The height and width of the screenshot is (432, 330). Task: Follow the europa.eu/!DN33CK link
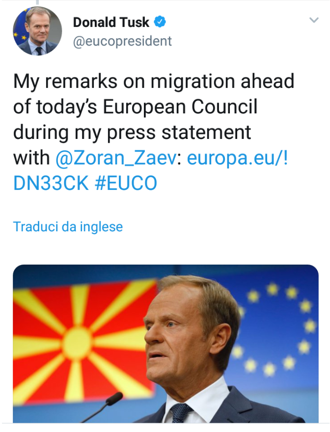[151, 171]
